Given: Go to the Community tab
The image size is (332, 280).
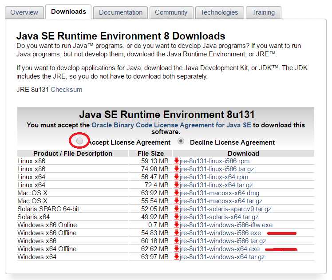Looking at the screenshot, I should coord(171,12).
